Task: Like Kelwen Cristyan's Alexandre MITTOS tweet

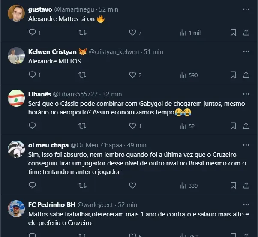Action: 132,75
